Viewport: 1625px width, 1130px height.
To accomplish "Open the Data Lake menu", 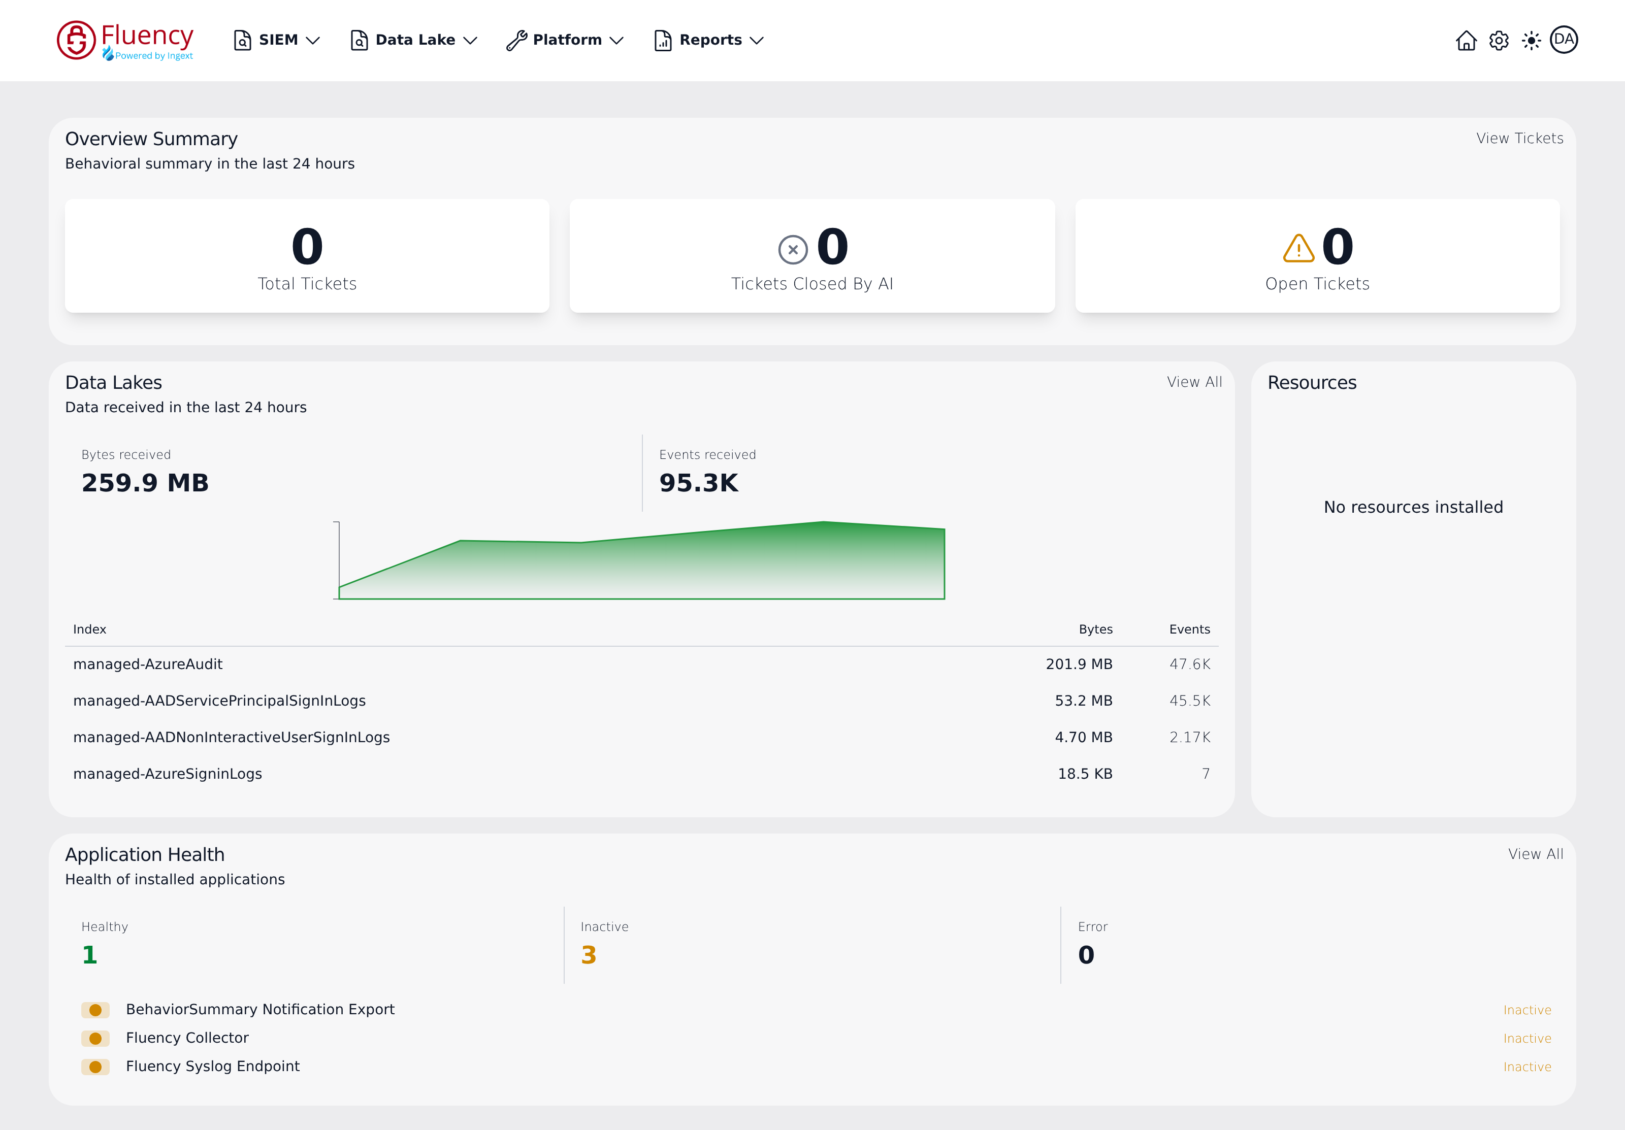I will pos(415,40).
